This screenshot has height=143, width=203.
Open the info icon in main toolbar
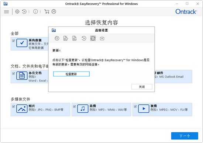[x=35, y=12]
